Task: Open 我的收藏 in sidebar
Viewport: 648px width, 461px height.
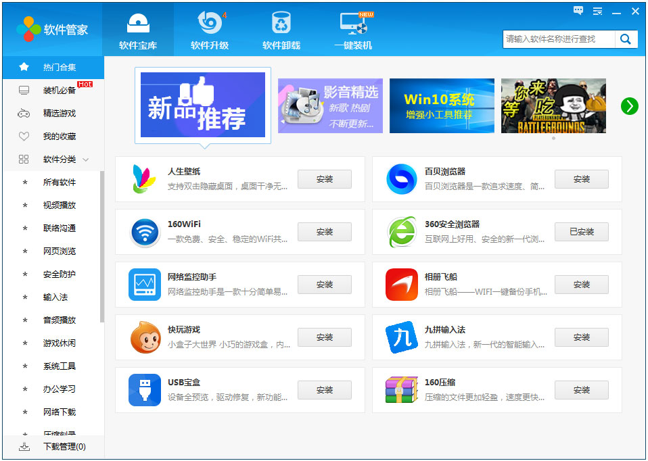Action: 53,137
